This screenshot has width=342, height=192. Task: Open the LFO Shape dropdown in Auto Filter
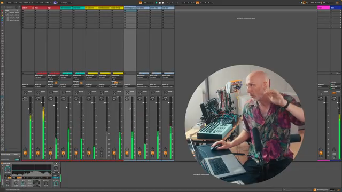click(x=36, y=181)
